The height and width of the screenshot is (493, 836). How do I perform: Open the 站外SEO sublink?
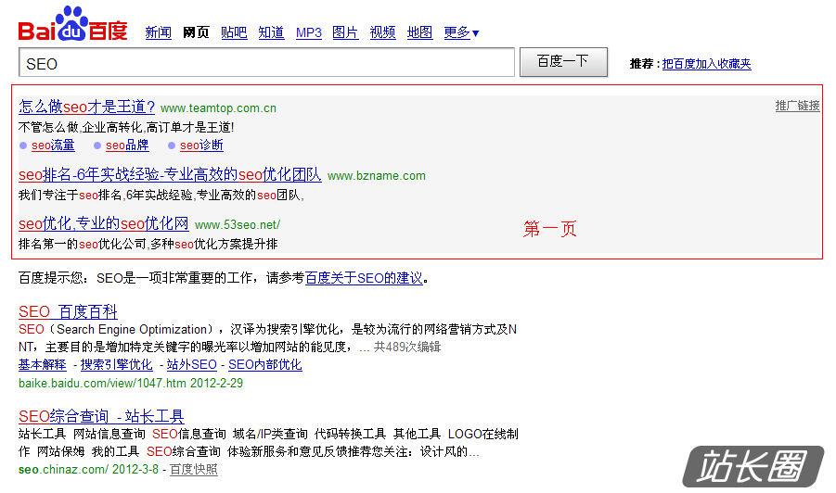point(192,365)
